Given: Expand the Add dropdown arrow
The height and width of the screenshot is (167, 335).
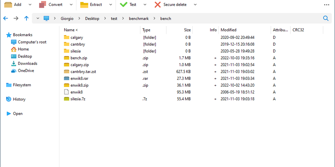Looking at the screenshot, I should pos(30,5).
